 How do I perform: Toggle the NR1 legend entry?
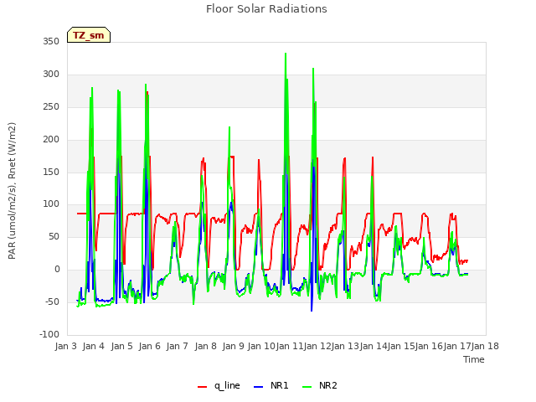pyautogui.click(x=271, y=385)
